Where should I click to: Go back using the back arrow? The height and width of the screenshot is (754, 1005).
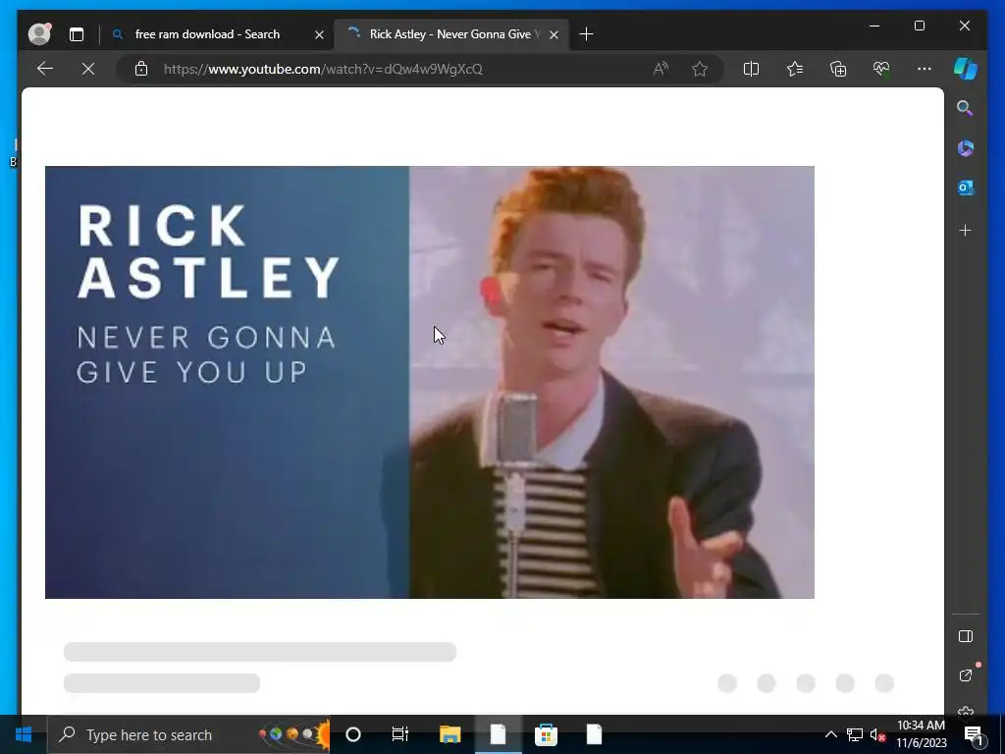tap(45, 69)
